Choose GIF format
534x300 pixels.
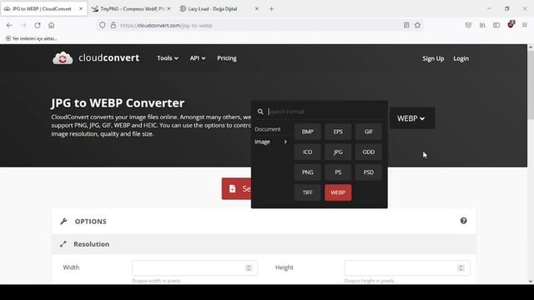click(x=369, y=132)
